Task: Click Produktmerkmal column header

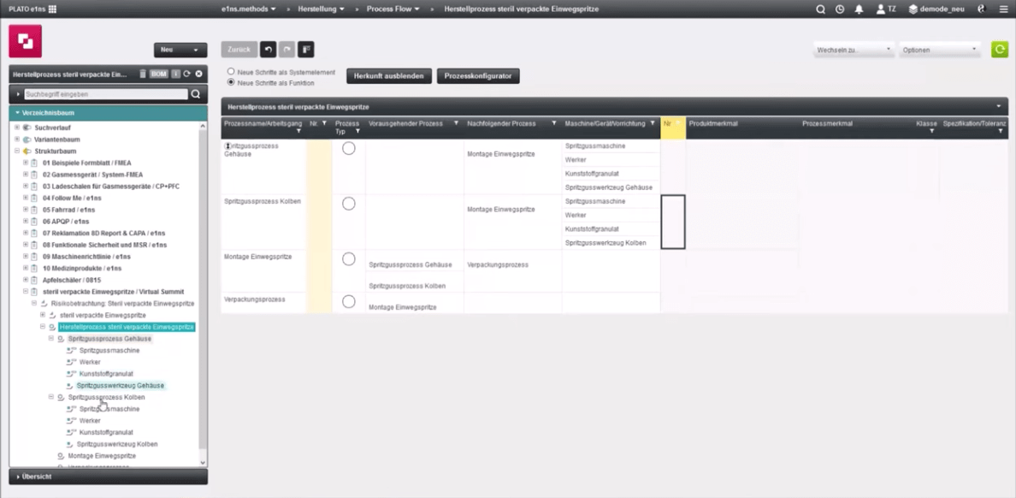Action: click(713, 123)
